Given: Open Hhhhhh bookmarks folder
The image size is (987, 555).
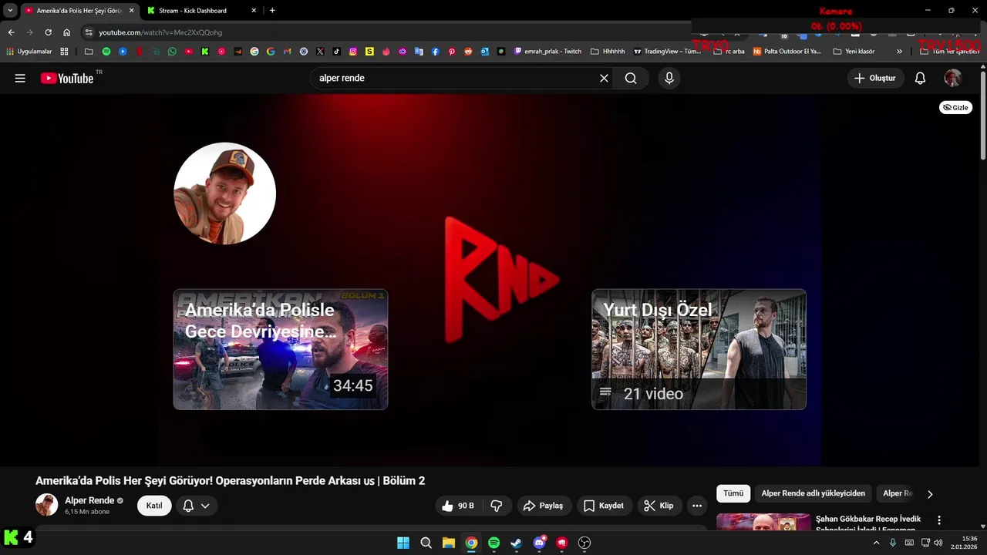Looking at the screenshot, I should (x=608, y=52).
